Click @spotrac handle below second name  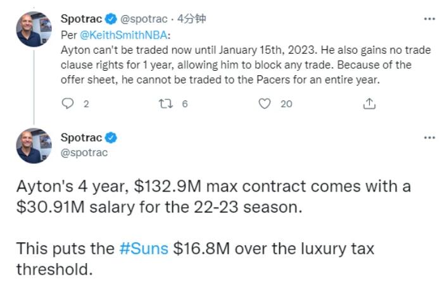point(84,152)
